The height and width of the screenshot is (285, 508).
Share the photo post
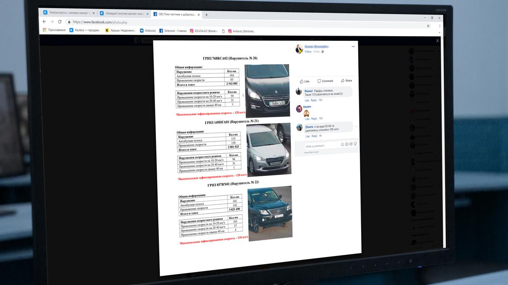[x=346, y=81]
